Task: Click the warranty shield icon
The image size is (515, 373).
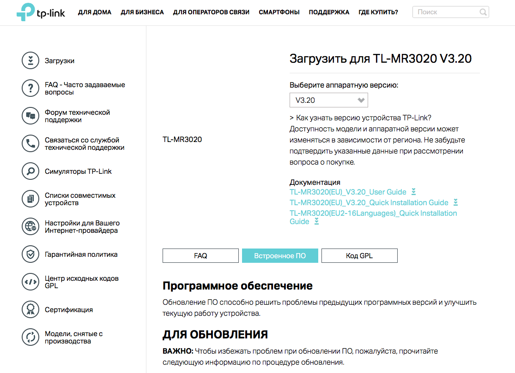Action: point(30,255)
